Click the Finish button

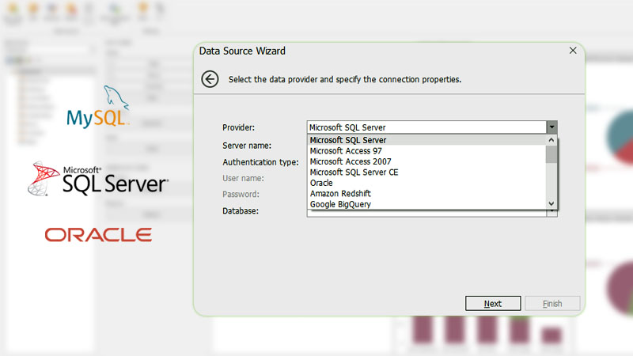tap(552, 304)
